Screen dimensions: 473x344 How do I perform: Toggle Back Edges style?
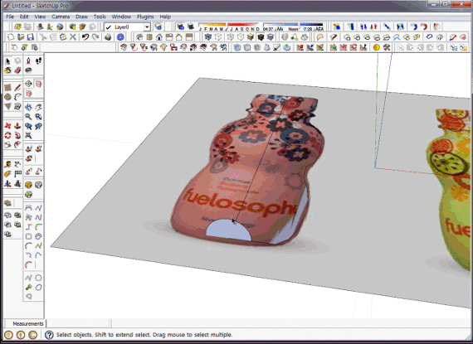click(218, 37)
